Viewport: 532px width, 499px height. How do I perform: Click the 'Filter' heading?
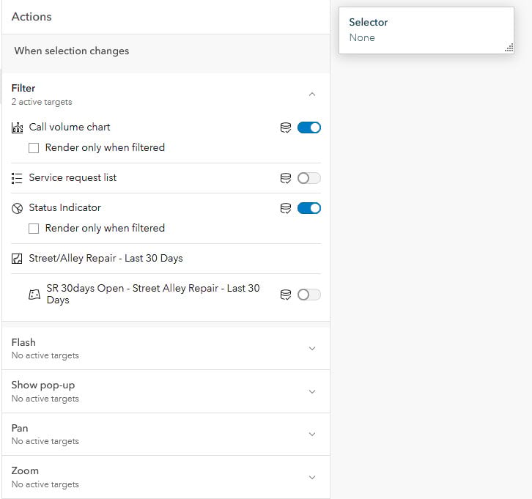(23, 88)
